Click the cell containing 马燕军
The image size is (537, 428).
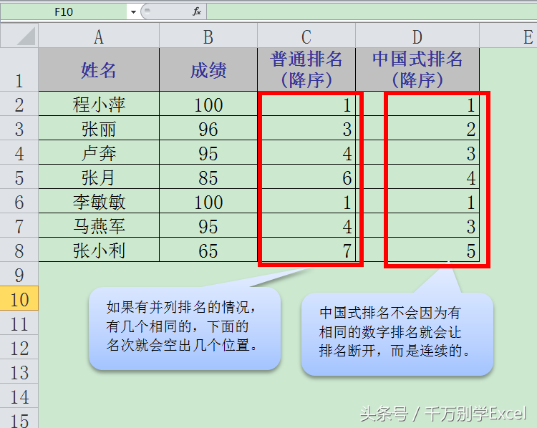[99, 225]
